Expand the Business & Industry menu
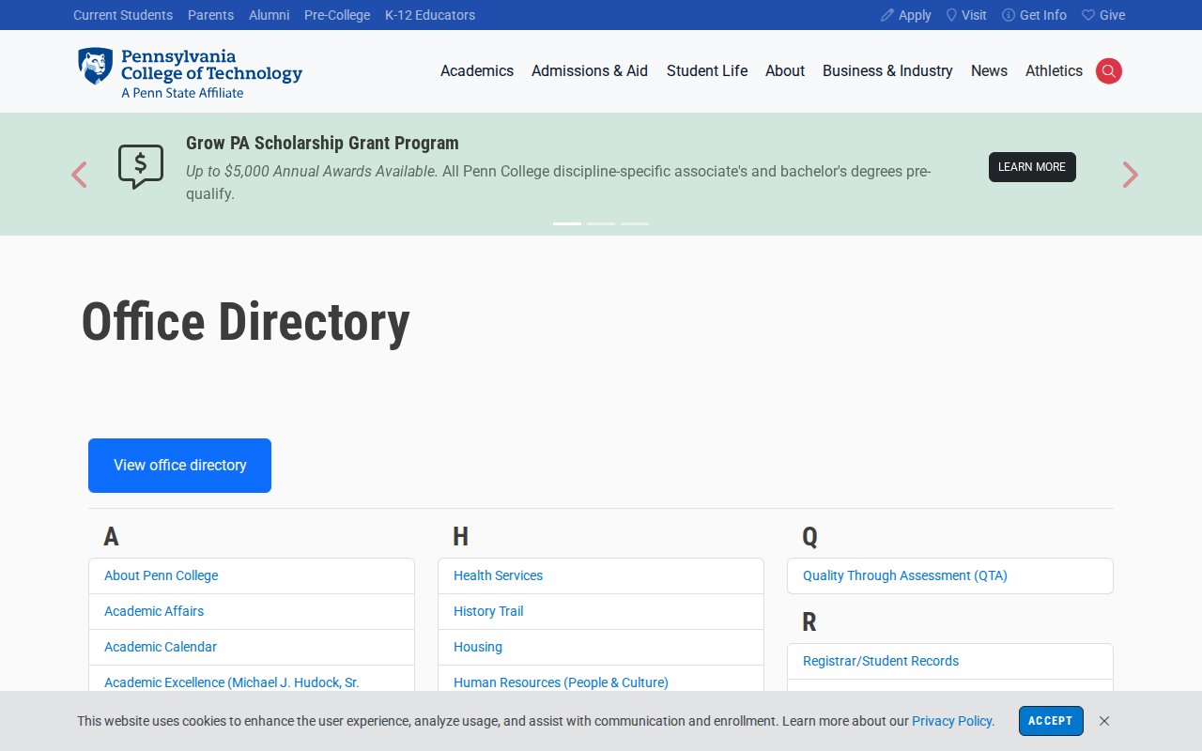The image size is (1202, 751). (887, 71)
